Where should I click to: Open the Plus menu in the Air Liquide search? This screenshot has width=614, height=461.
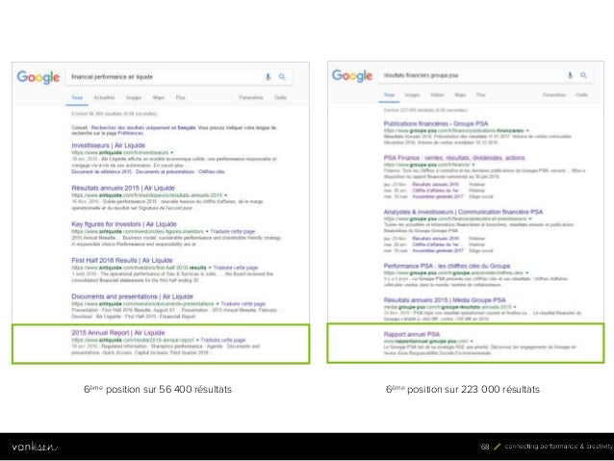point(181,97)
